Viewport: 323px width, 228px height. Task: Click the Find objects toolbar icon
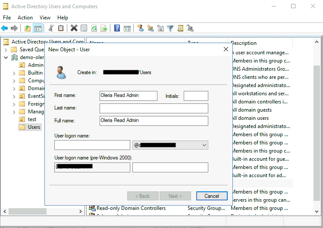click(x=180, y=28)
